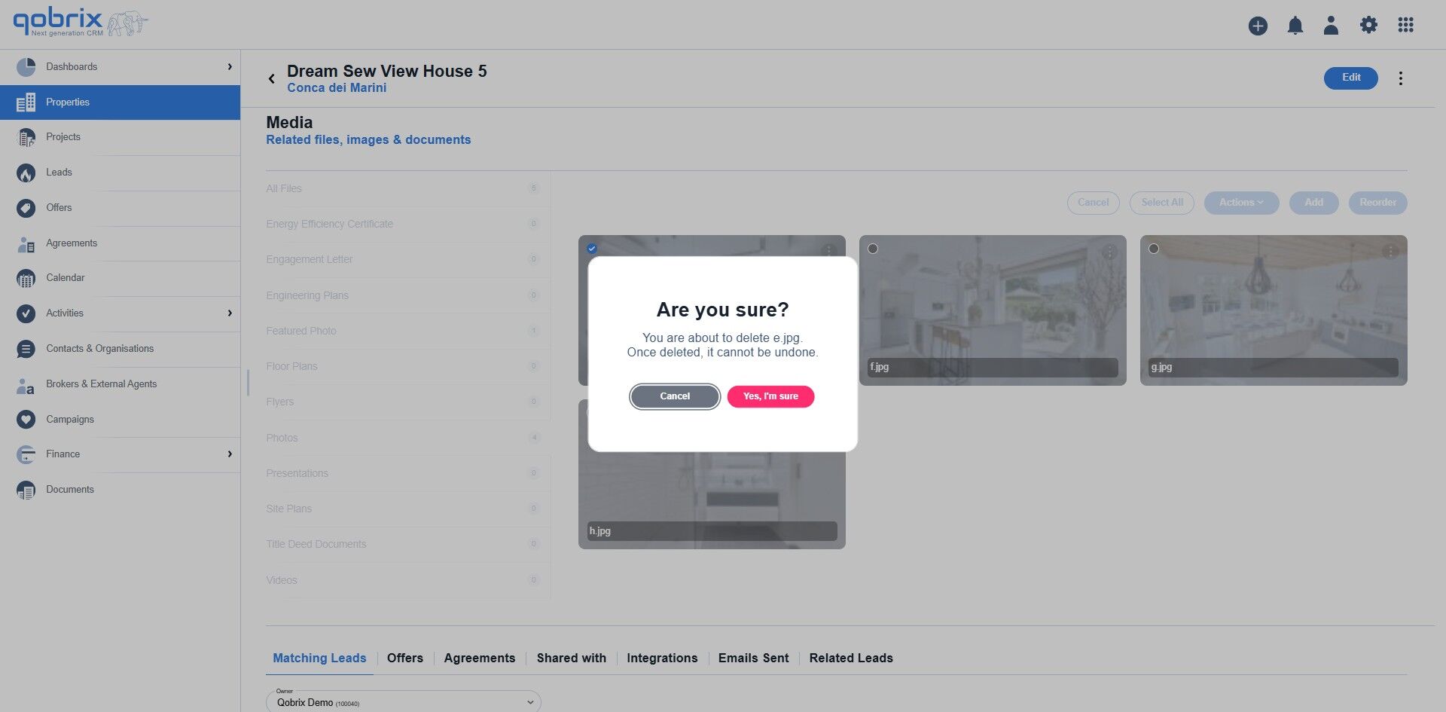The height and width of the screenshot is (712, 1446).
Task: Switch to the Offers tab
Action: click(x=405, y=658)
